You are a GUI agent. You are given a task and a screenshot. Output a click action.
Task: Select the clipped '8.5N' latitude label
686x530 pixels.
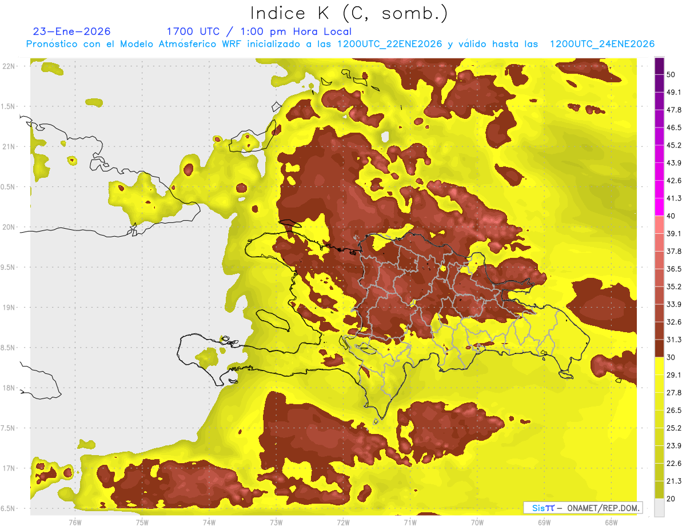pyautogui.click(x=8, y=348)
